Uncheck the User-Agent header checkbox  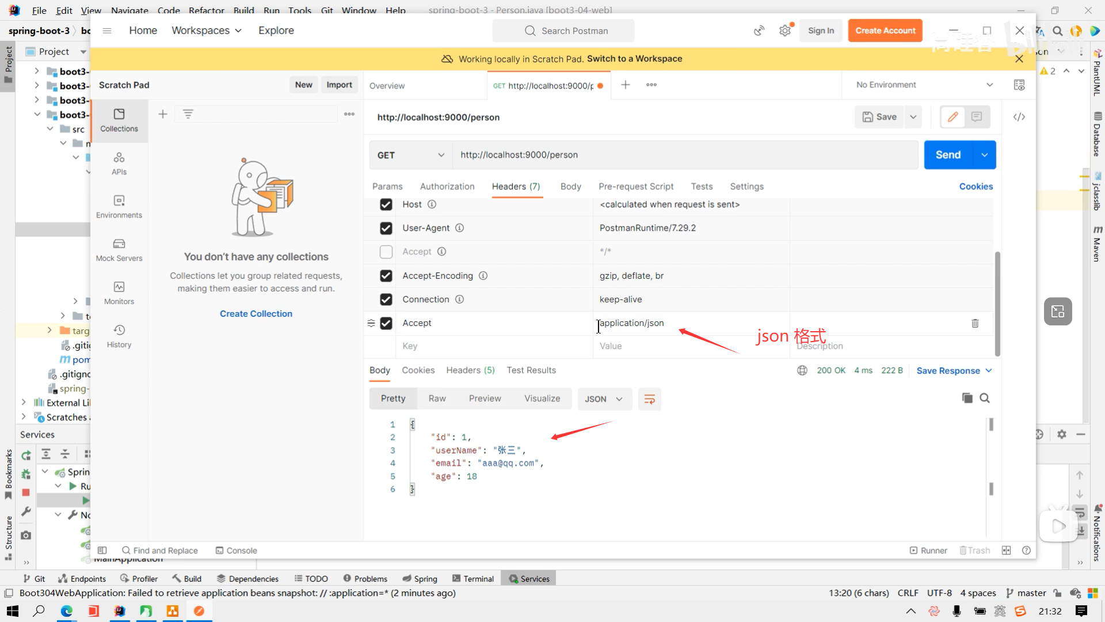pyautogui.click(x=386, y=228)
